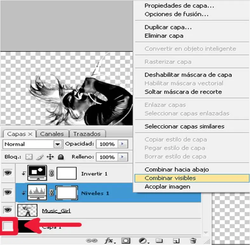
Task: Hide the Invertir 1 layer eye
Action: (8, 173)
